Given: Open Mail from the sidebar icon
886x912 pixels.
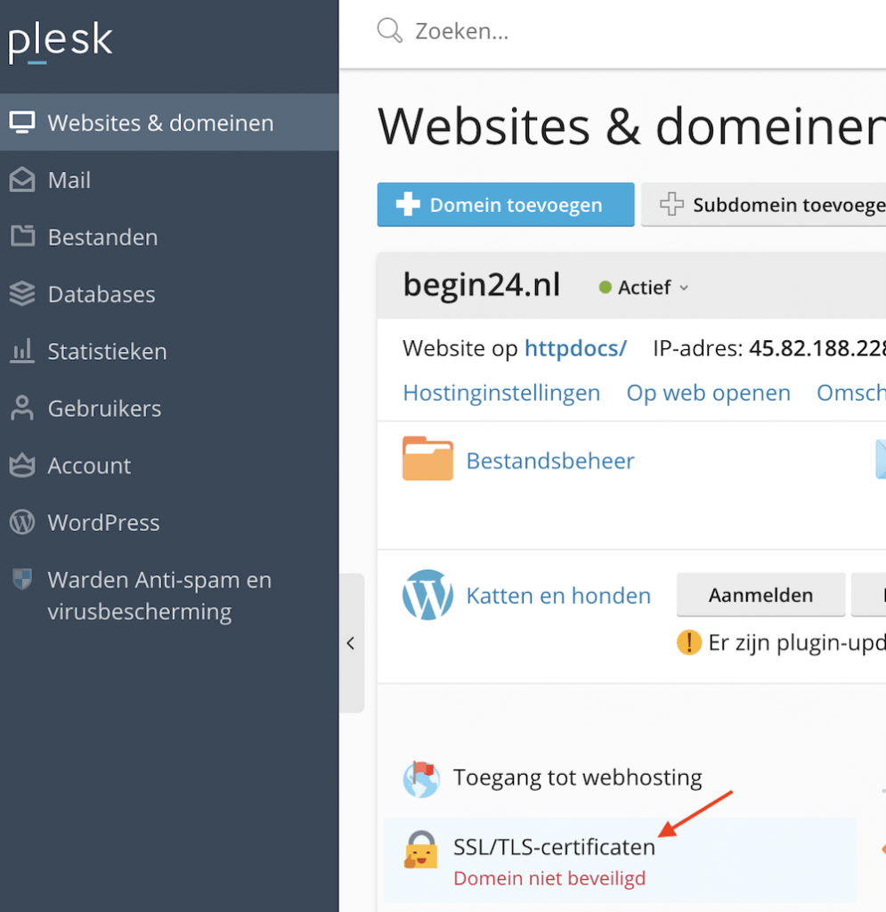Looking at the screenshot, I should [21, 180].
